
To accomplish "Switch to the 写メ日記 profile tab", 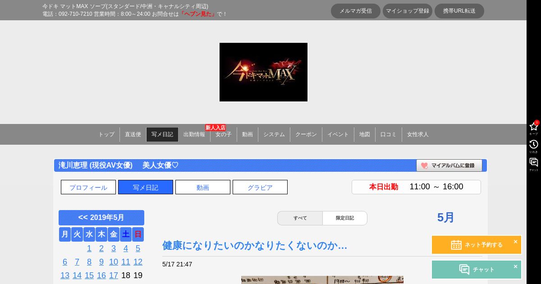I will point(146,187).
